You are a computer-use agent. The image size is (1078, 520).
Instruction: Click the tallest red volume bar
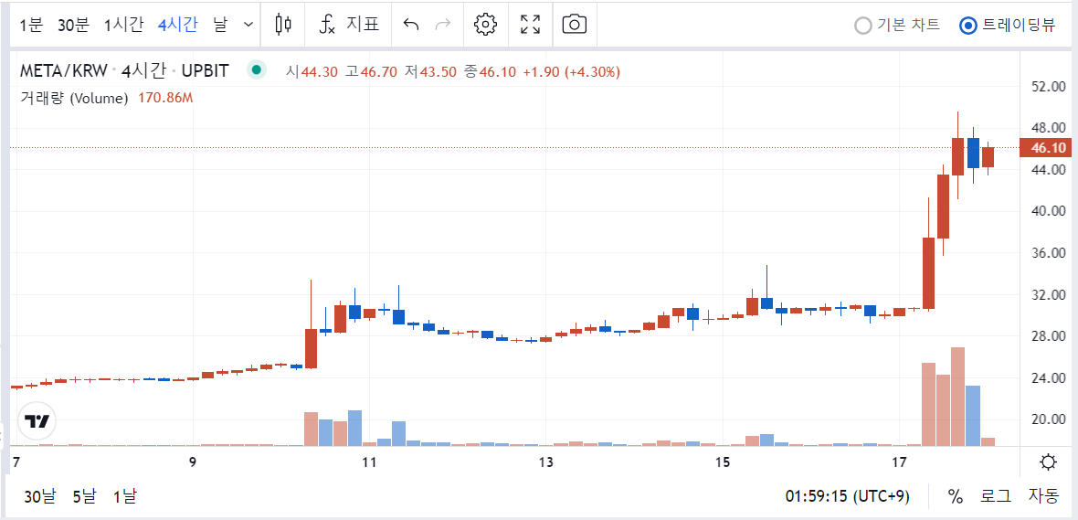tap(957, 397)
